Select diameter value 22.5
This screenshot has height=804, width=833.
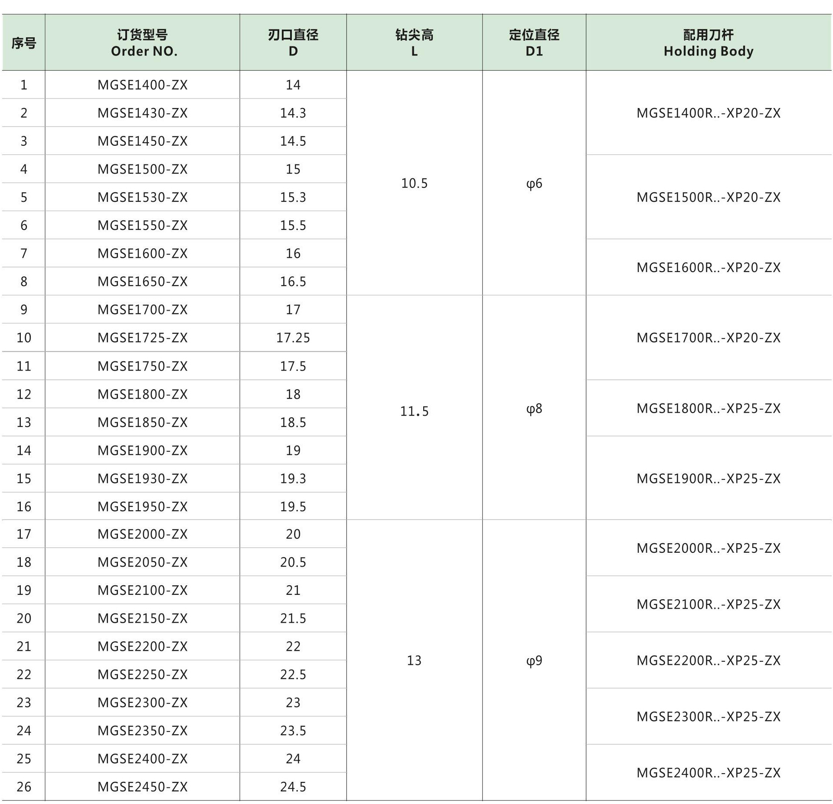(x=293, y=675)
